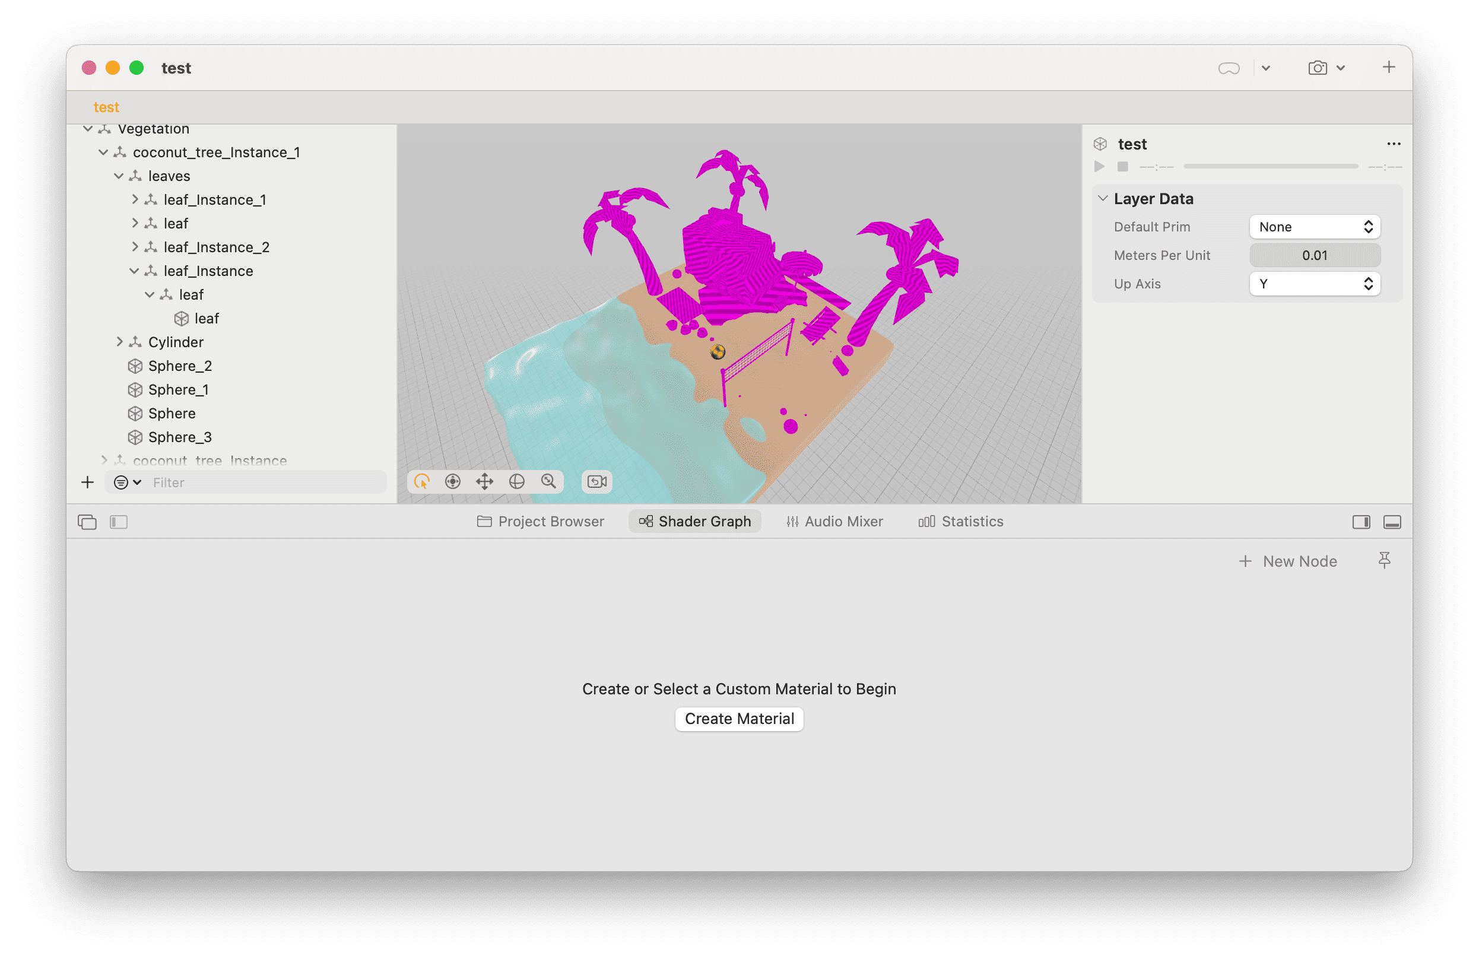Click the plus icon to add entity
This screenshot has width=1479, height=959.
(x=88, y=482)
